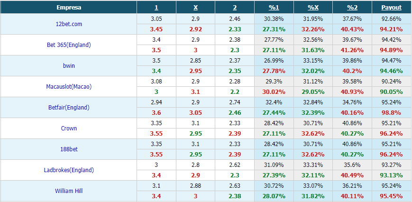Open the Bet 365(England) link

coord(69,45)
